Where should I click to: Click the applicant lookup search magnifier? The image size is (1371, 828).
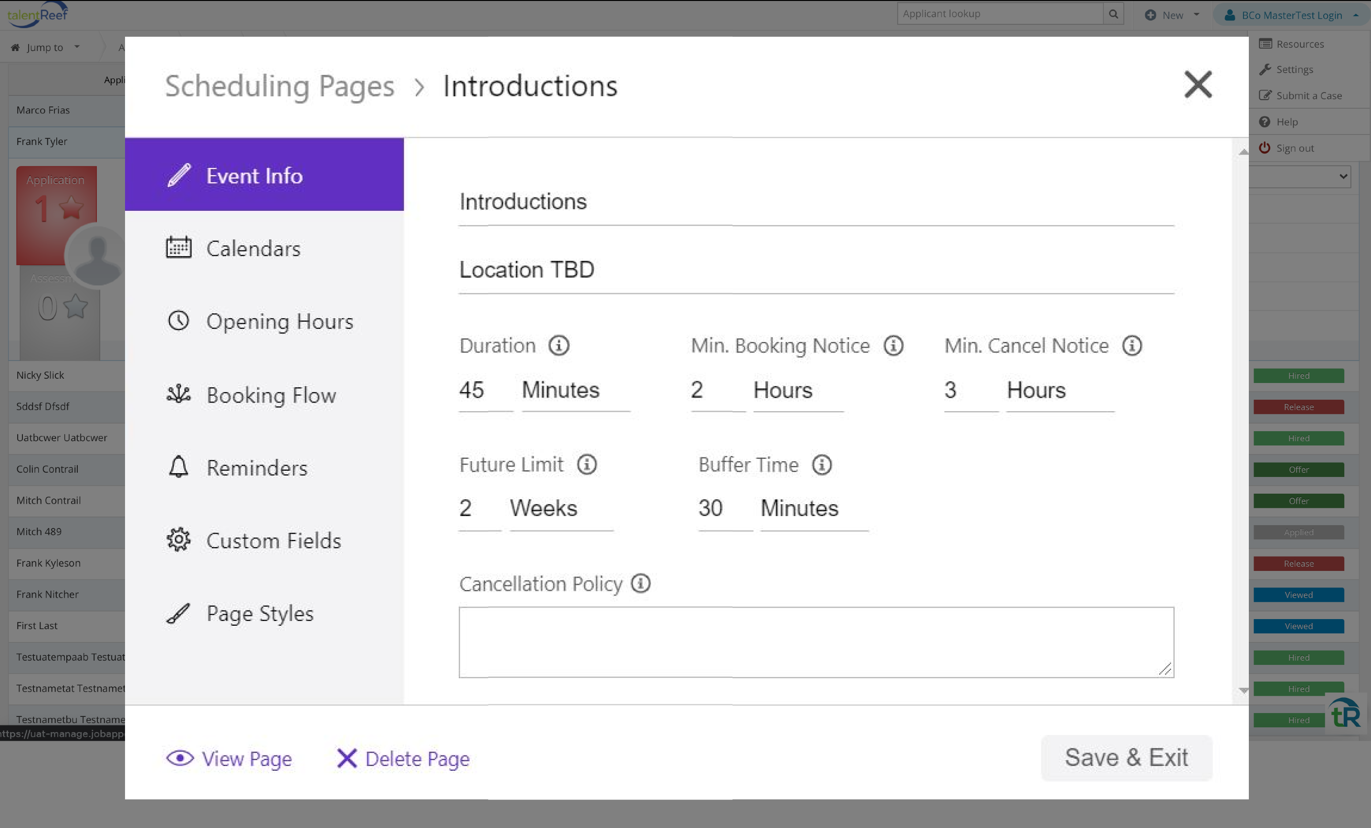tap(1113, 13)
